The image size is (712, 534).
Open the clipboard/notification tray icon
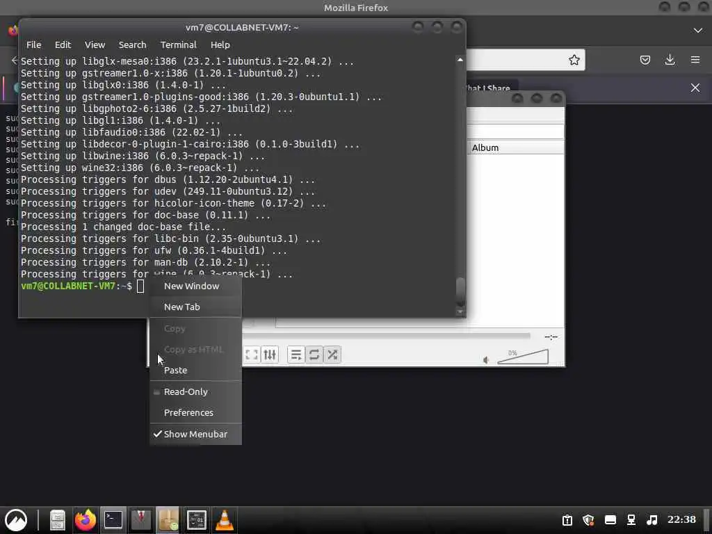coord(567,520)
